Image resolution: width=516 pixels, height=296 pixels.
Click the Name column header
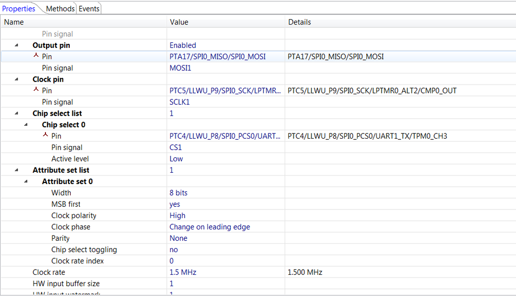tap(14, 22)
